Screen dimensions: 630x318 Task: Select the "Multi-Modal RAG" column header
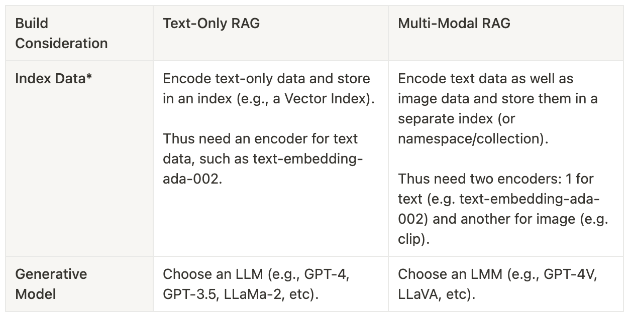coord(454,24)
